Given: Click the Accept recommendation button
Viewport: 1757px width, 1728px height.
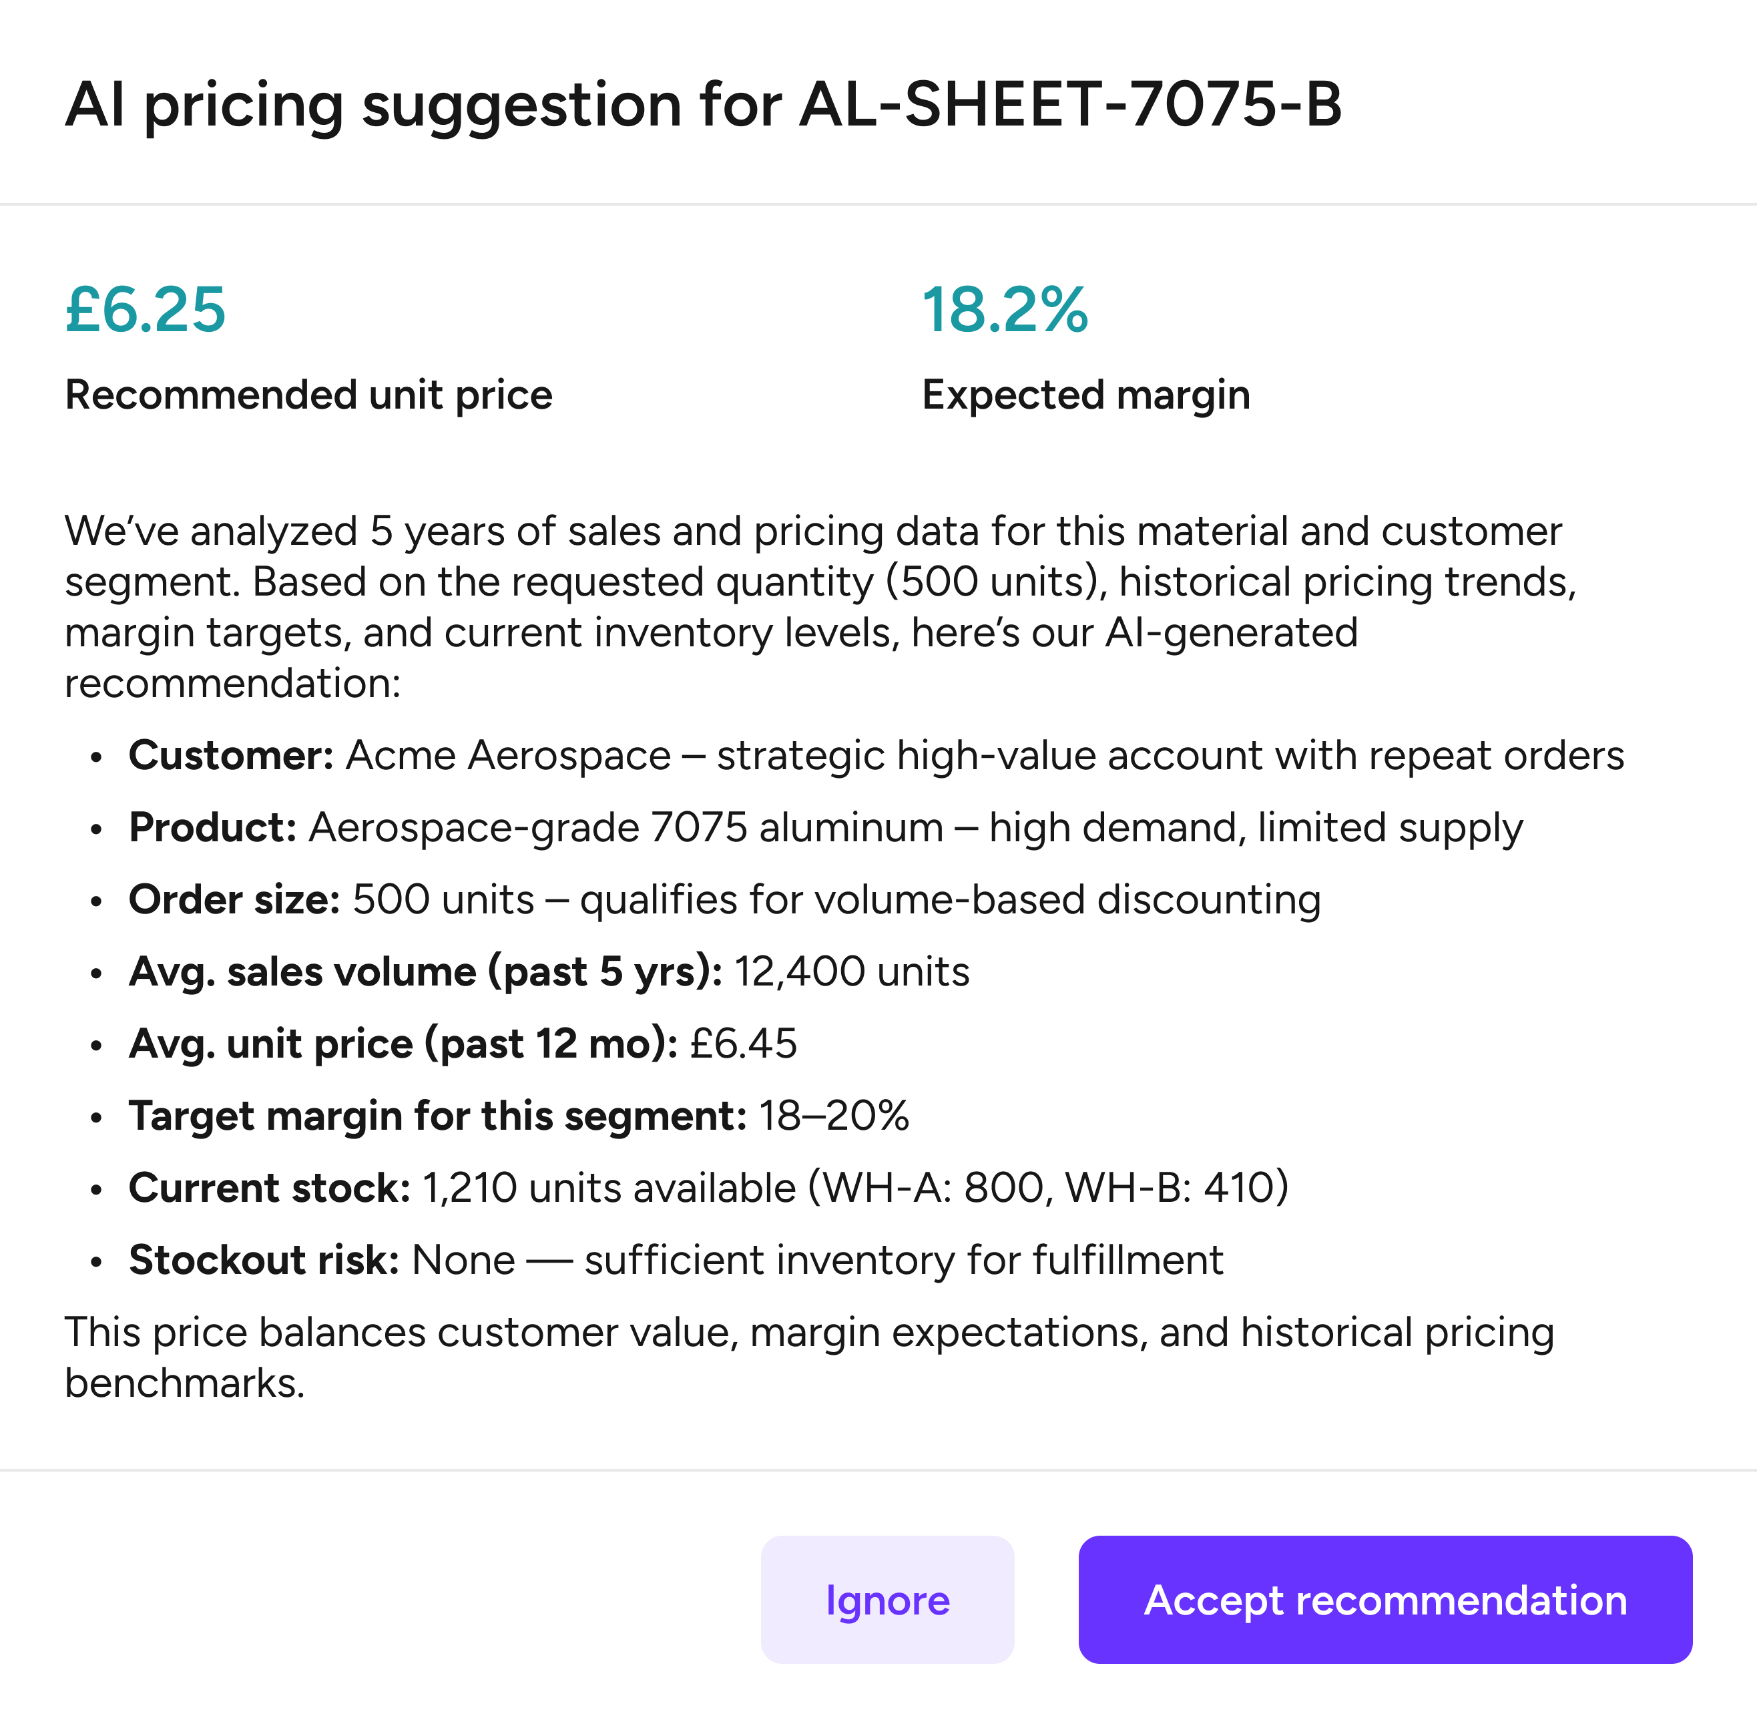Looking at the screenshot, I should (x=1384, y=1600).
